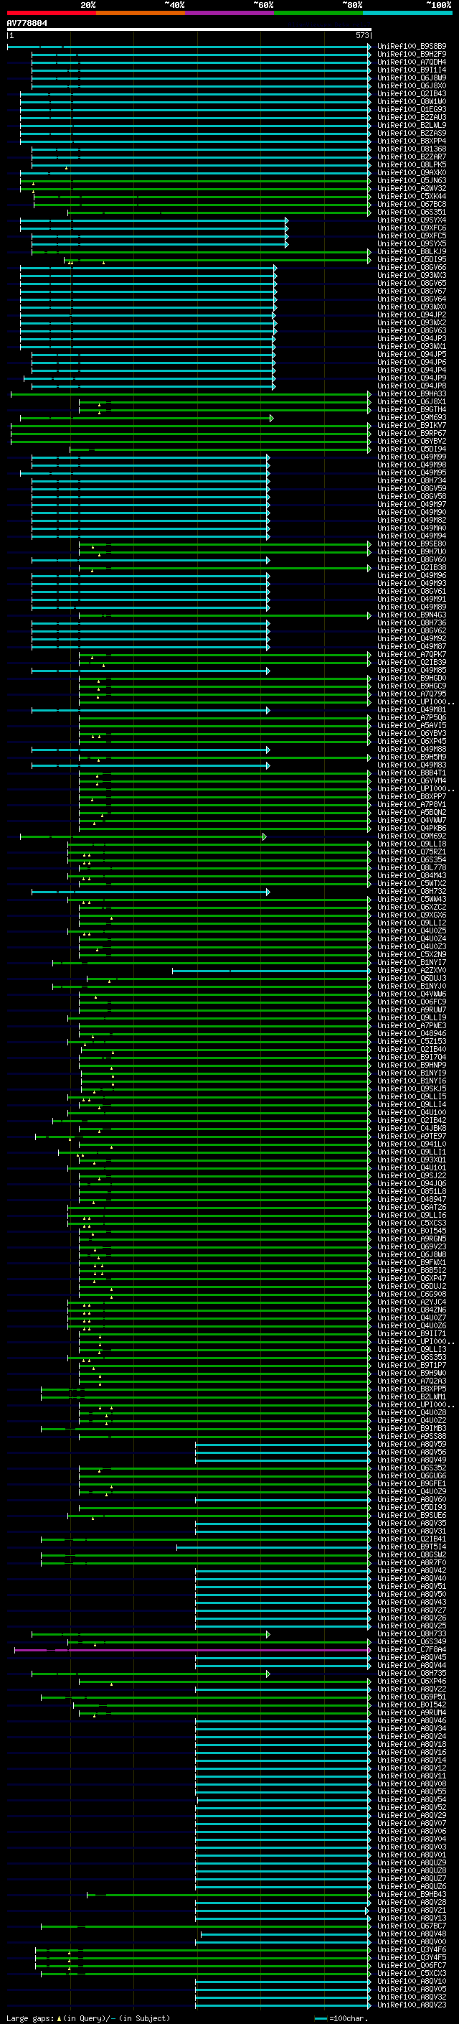This screenshot has height=2024, width=459.
Task: Select the UniRef100_C4JBK8 label
Action: coord(412,1128)
